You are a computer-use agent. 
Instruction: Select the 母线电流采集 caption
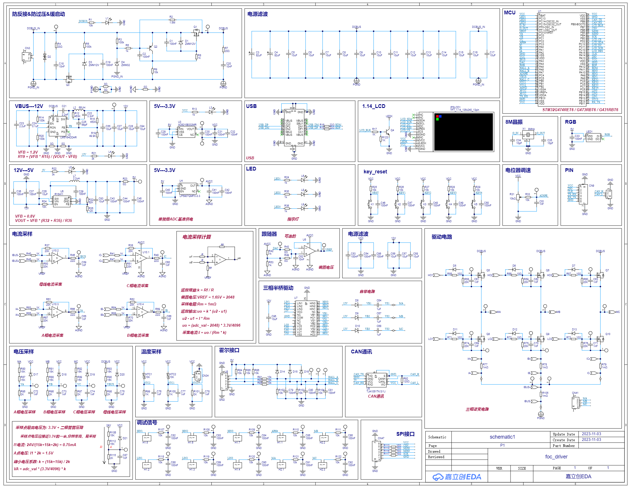(50, 284)
